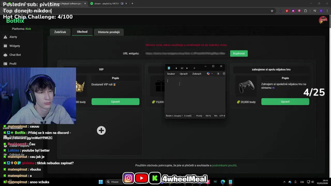Open the podmínkami použití link

coord(224,165)
